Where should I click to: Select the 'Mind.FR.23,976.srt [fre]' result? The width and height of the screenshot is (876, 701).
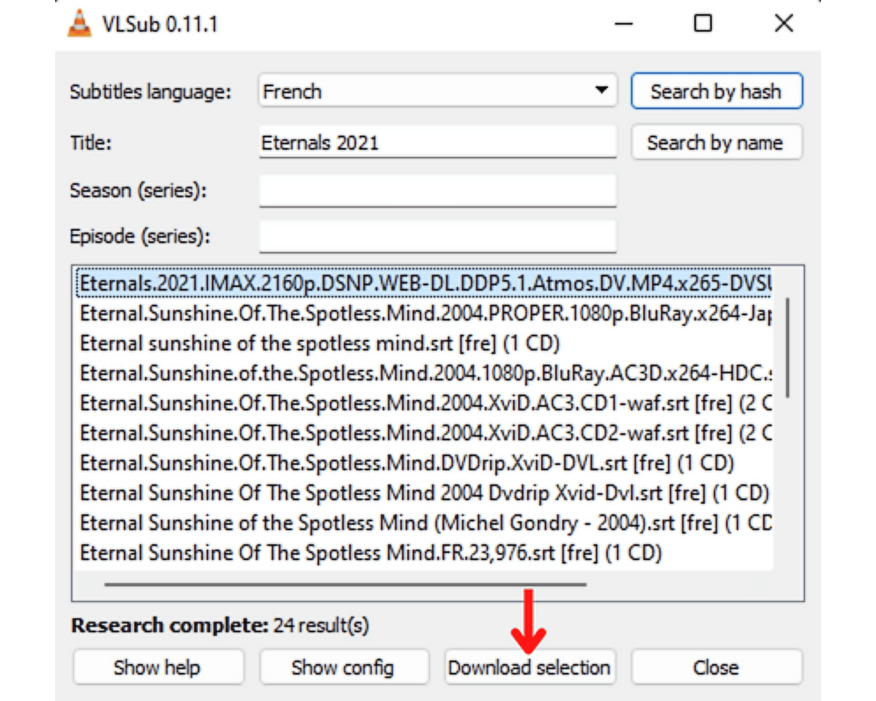point(424,553)
